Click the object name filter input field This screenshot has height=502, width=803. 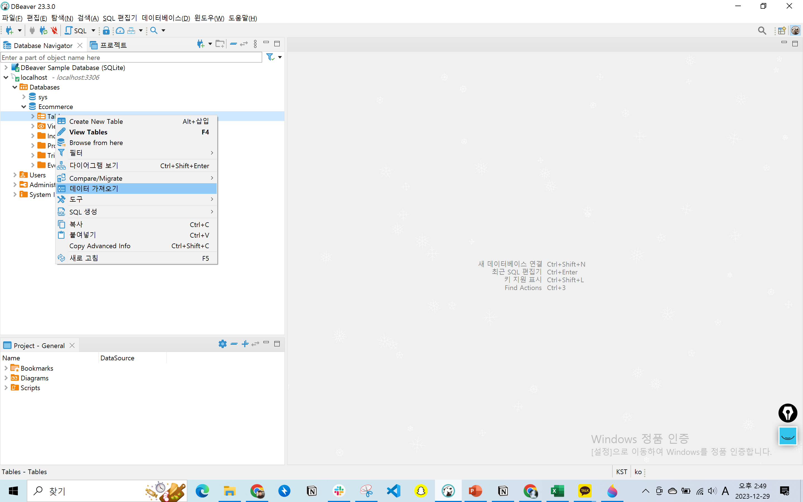pos(131,57)
